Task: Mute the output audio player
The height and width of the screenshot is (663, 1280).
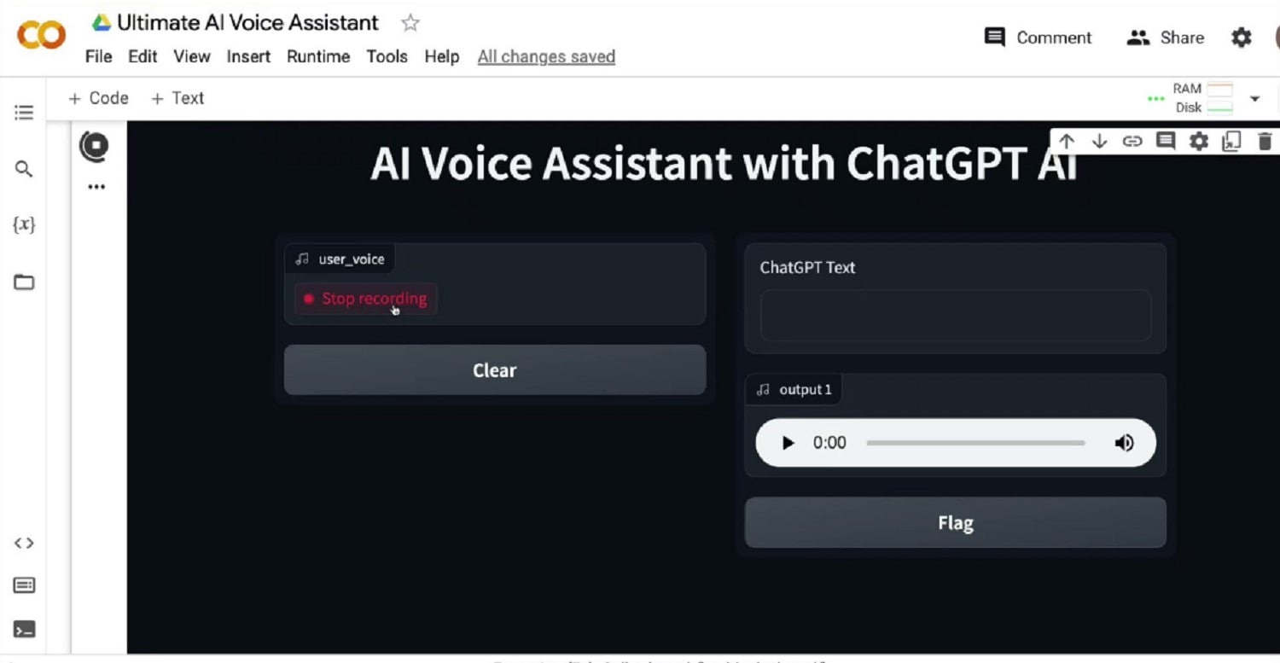Action: point(1125,443)
